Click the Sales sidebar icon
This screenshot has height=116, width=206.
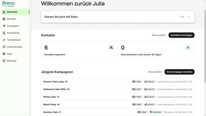point(4,54)
